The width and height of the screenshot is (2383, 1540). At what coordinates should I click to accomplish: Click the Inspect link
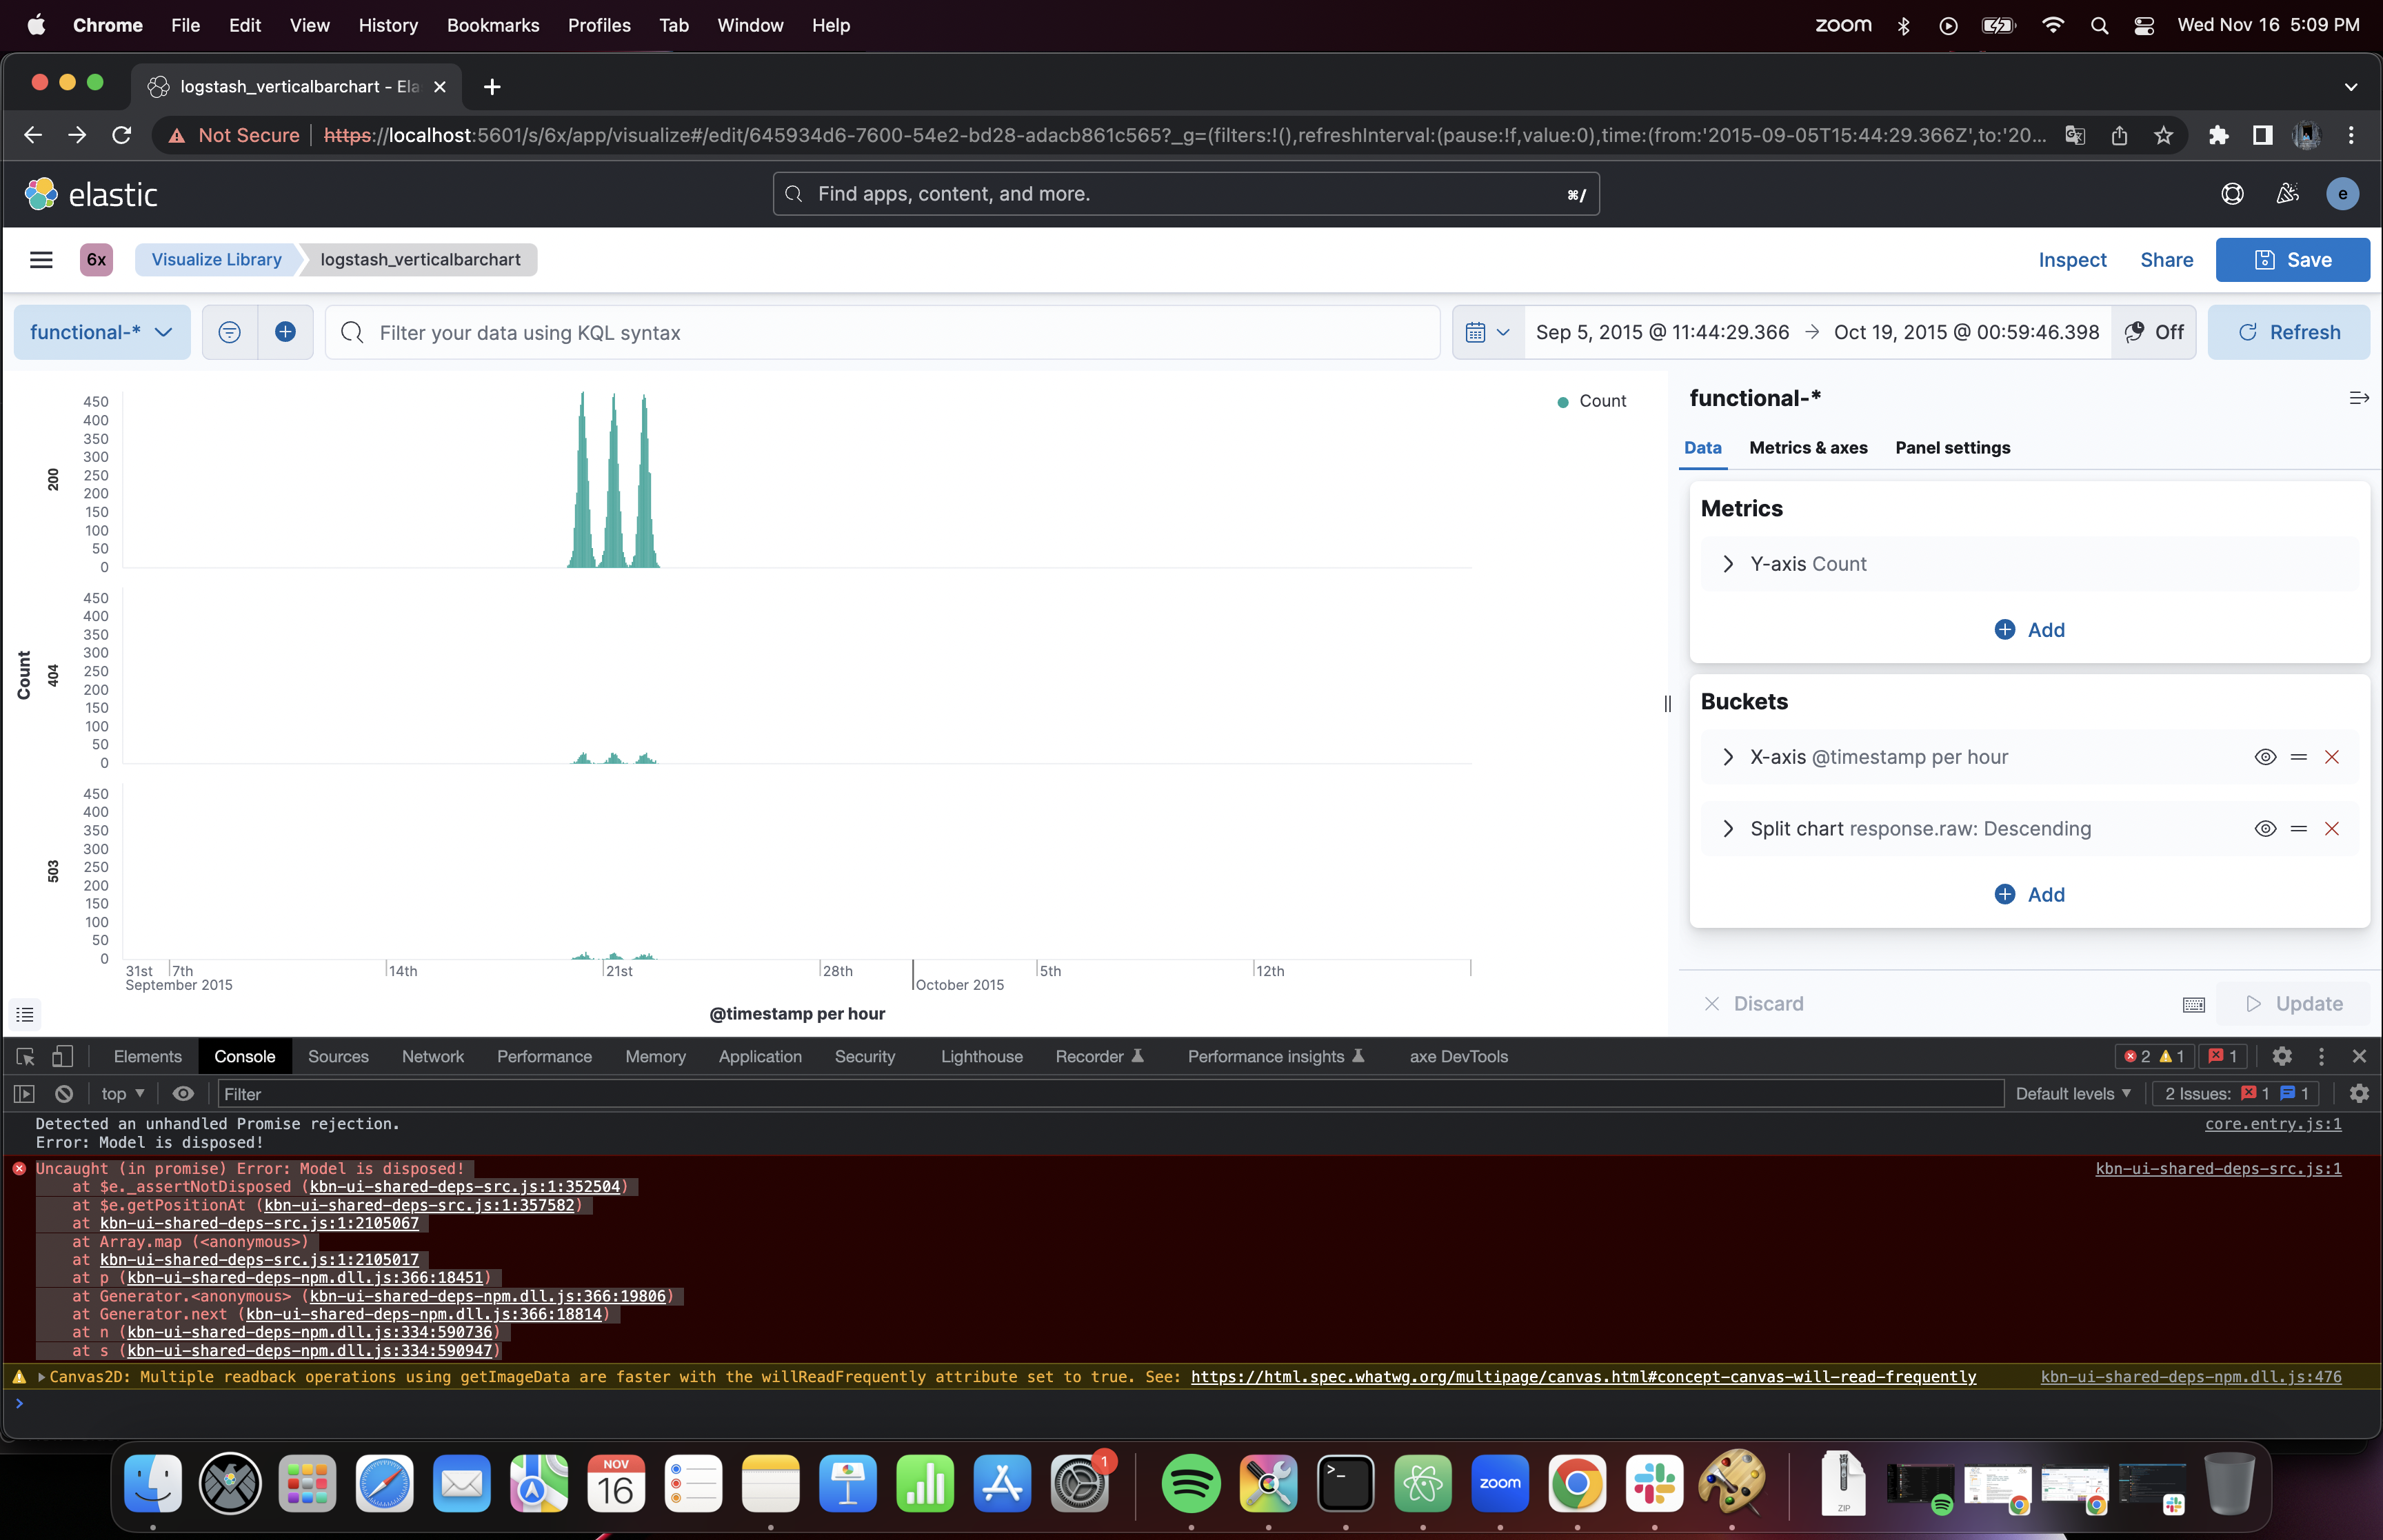(2072, 260)
